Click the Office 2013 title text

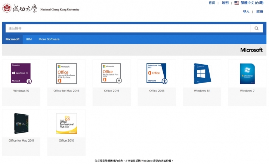click(157, 91)
